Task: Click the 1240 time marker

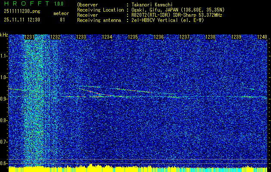Action: point(262,37)
